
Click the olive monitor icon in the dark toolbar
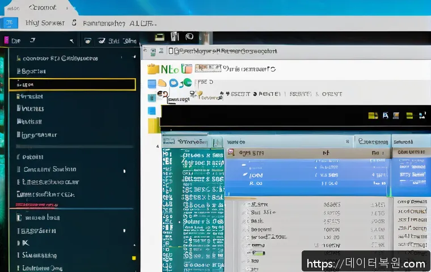point(160,37)
